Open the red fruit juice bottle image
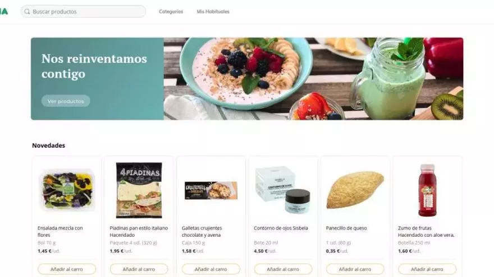 pos(427,190)
